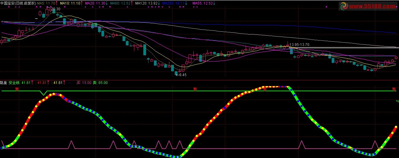Screen dimensions: 399x158
Task: Click the red up arrow beside MA5
Action: pos(57,3)
